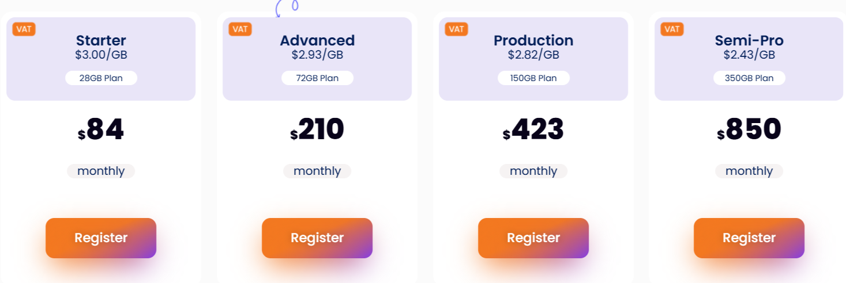The image size is (846, 283).
Task: Select the 72GB Plan pill
Action: (317, 78)
